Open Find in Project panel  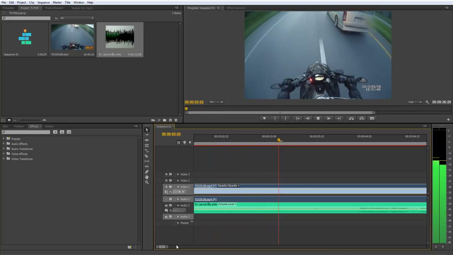tap(159, 120)
